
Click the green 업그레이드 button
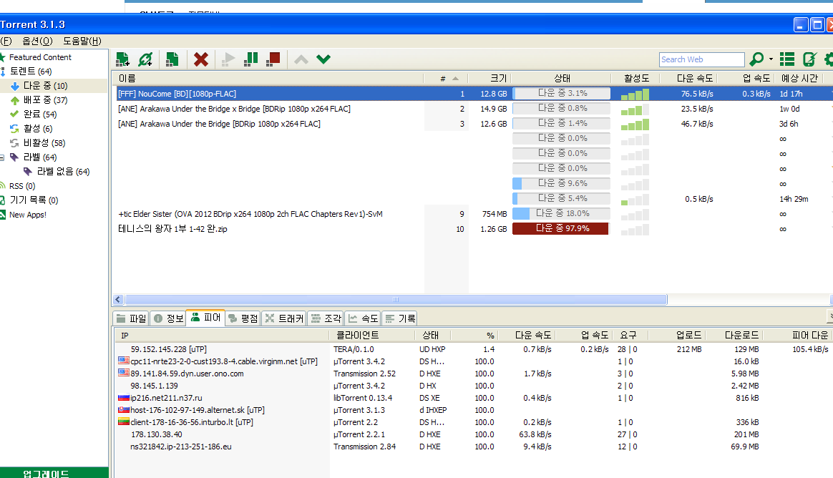(x=47, y=473)
